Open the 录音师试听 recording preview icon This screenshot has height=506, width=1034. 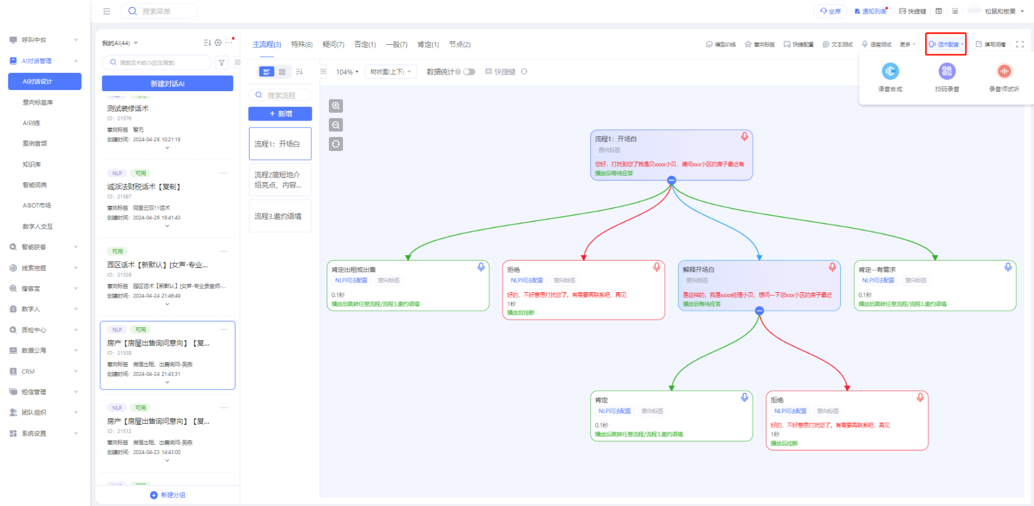click(1003, 72)
